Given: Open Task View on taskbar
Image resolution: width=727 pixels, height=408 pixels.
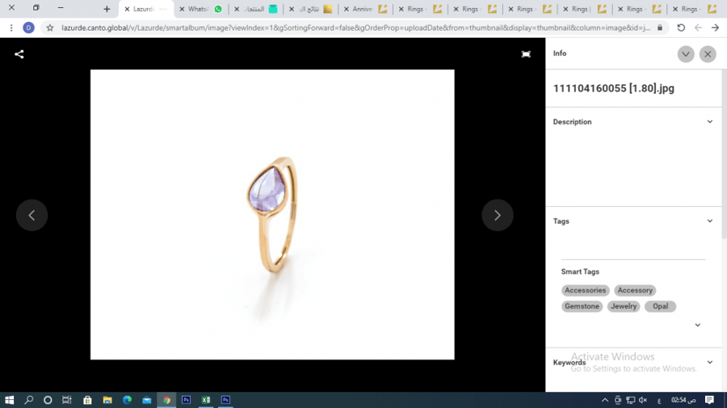Looking at the screenshot, I should click(67, 400).
